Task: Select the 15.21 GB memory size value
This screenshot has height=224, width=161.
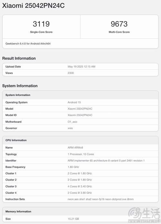Action: (x=73, y=219)
